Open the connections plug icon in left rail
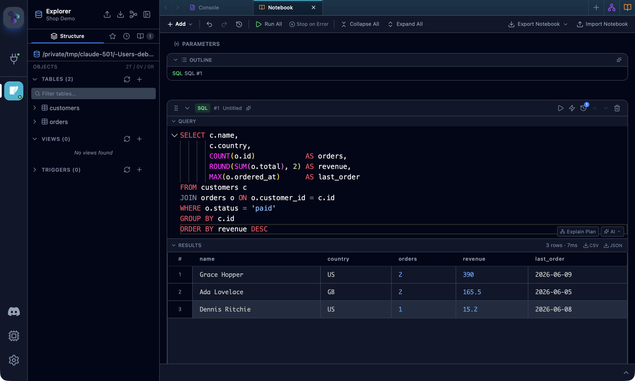 [x=14, y=58]
